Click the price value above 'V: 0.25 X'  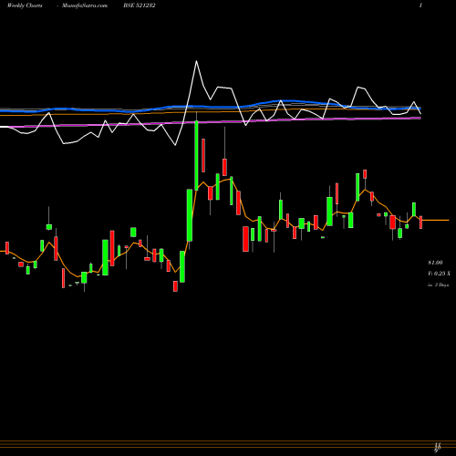click(435, 263)
